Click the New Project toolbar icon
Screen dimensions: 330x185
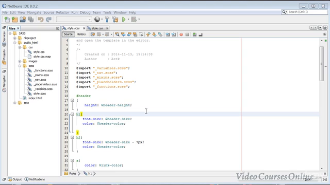[15, 20]
